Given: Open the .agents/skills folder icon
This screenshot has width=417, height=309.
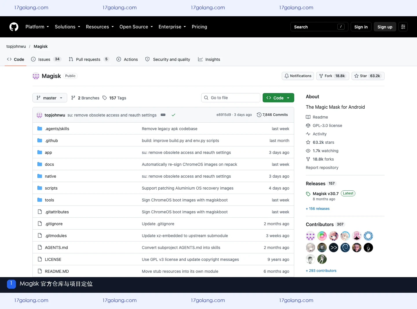Looking at the screenshot, I should tap(40, 129).
